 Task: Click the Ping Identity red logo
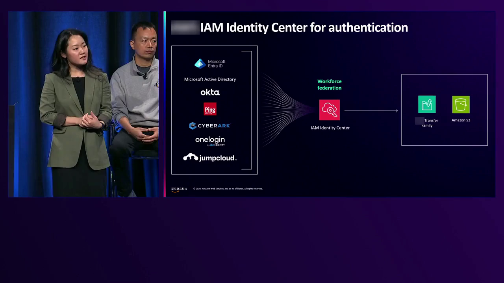[210, 109]
